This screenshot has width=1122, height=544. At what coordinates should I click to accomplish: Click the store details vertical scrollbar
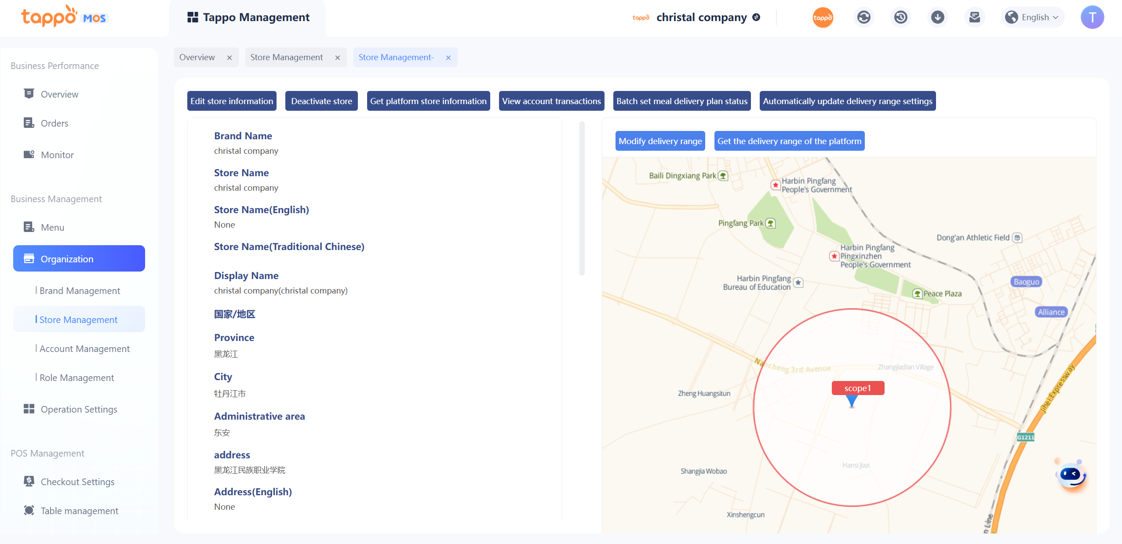582,198
